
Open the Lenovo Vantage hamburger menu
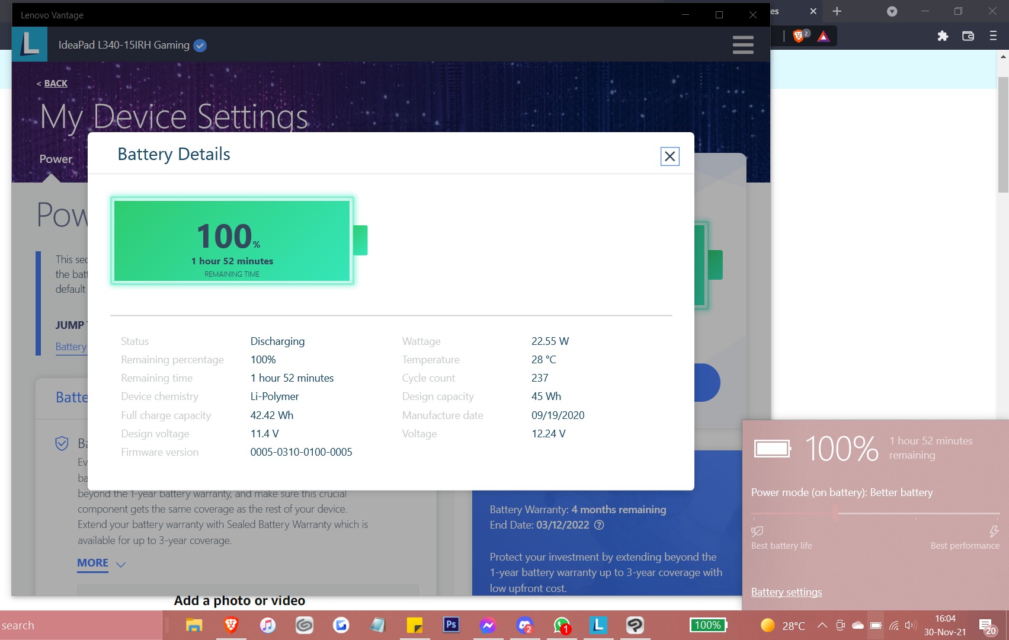click(743, 45)
